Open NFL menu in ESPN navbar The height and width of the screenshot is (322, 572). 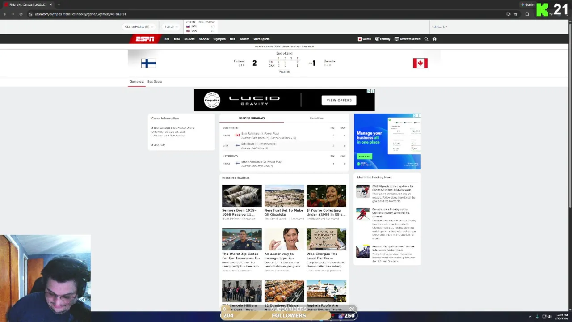pyautogui.click(x=167, y=39)
